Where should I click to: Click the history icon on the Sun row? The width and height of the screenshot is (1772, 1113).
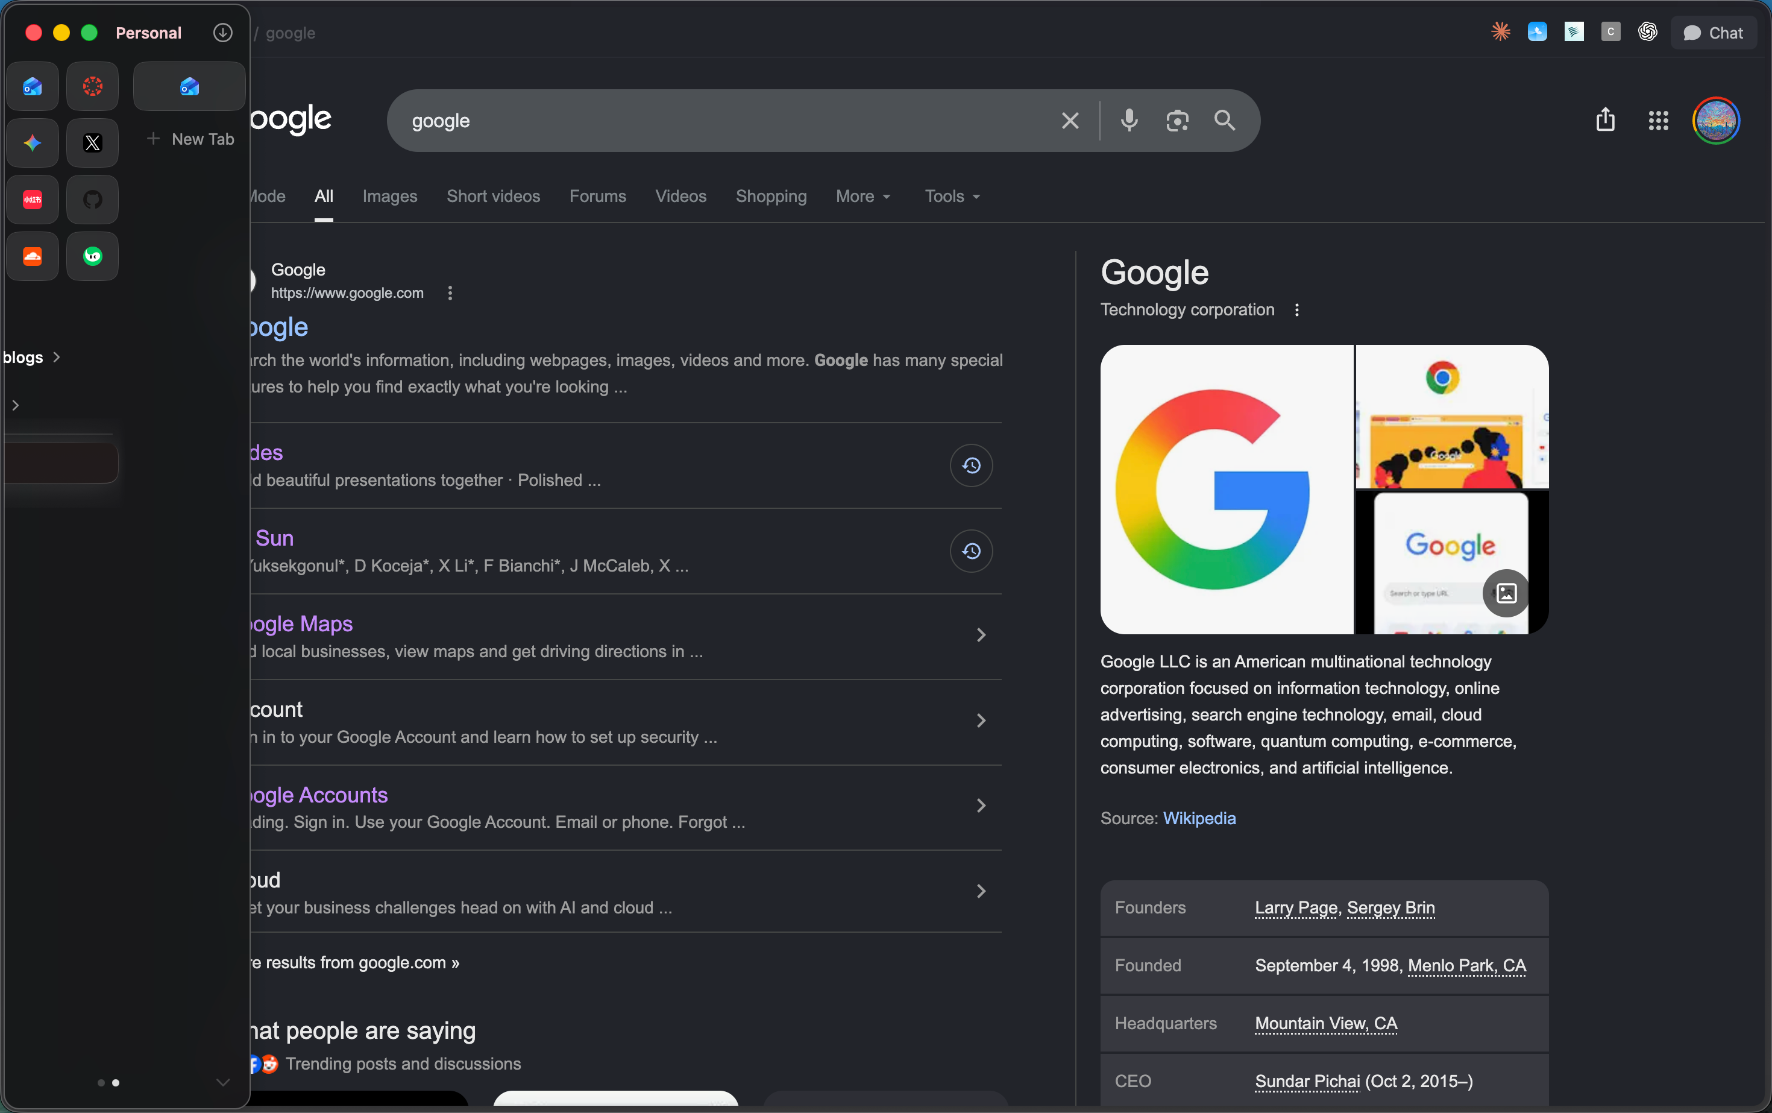[x=972, y=550]
